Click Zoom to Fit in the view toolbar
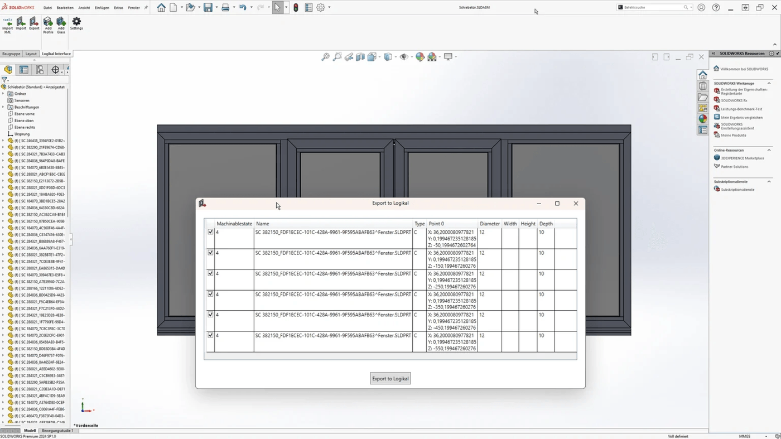The image size is (781, 439). [x=325, y=56]
